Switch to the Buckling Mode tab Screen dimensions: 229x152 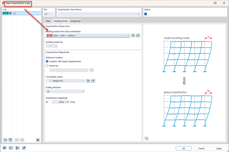(61, 21)
